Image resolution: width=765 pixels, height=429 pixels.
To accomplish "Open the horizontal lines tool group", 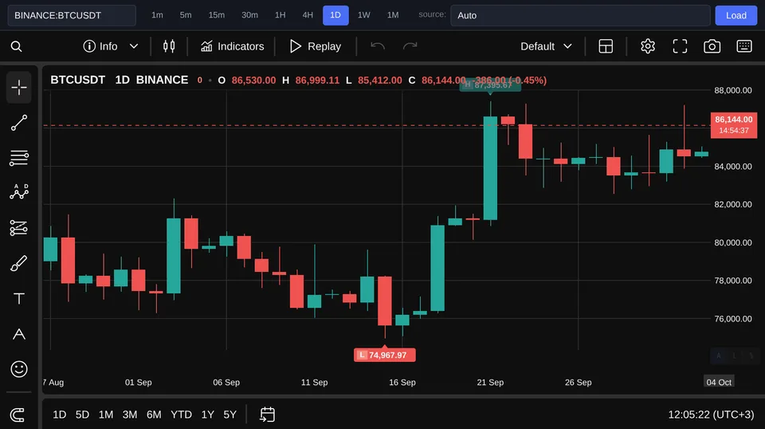I will click(19, 158).
